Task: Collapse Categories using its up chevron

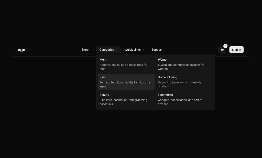Action: pyautogui.click(x=116, y=50)
